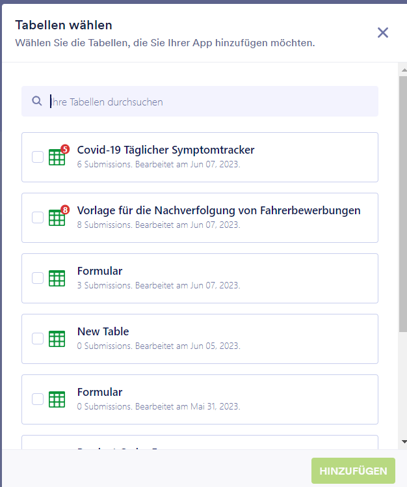Open the New Table list entry

point(103,331)
